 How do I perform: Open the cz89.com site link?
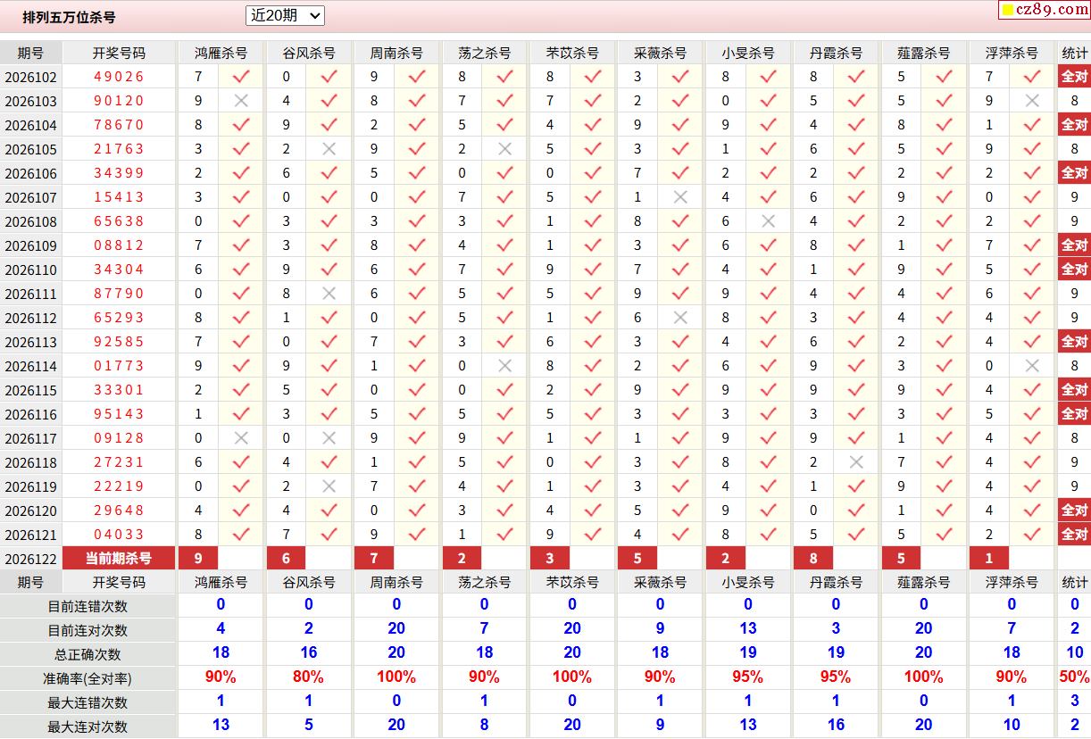pos(1044,10)
